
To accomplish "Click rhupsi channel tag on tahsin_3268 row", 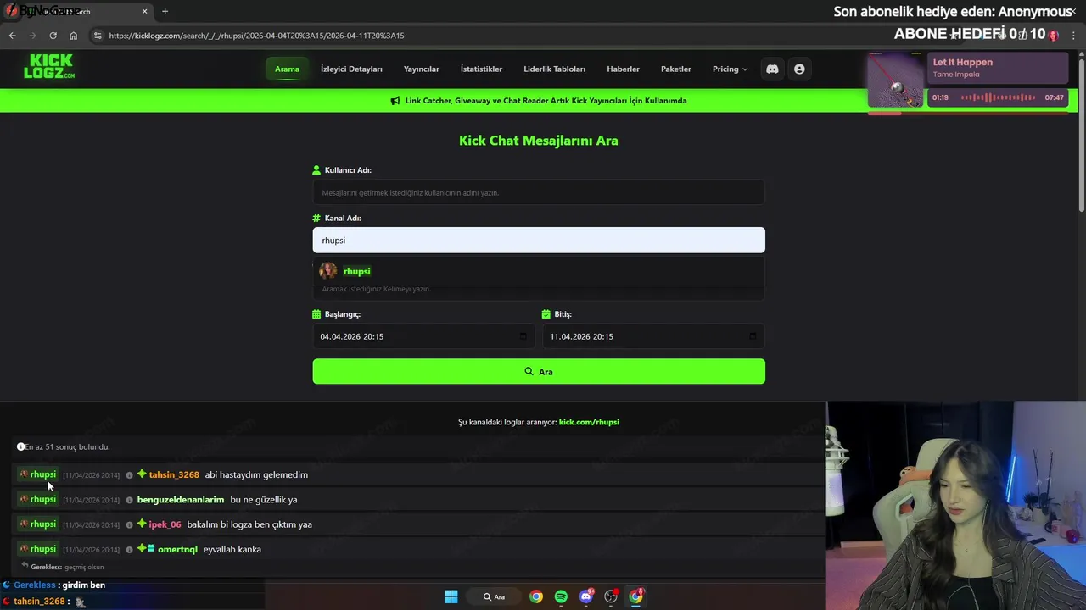I will [38, 474].
